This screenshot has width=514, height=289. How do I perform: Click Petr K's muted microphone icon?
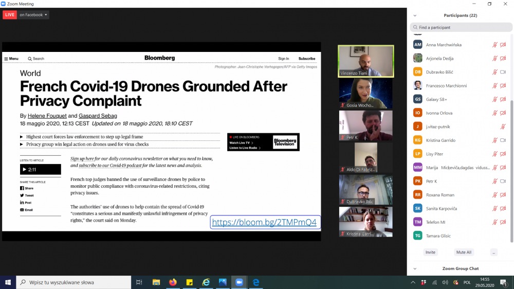(x=494, y=181)
